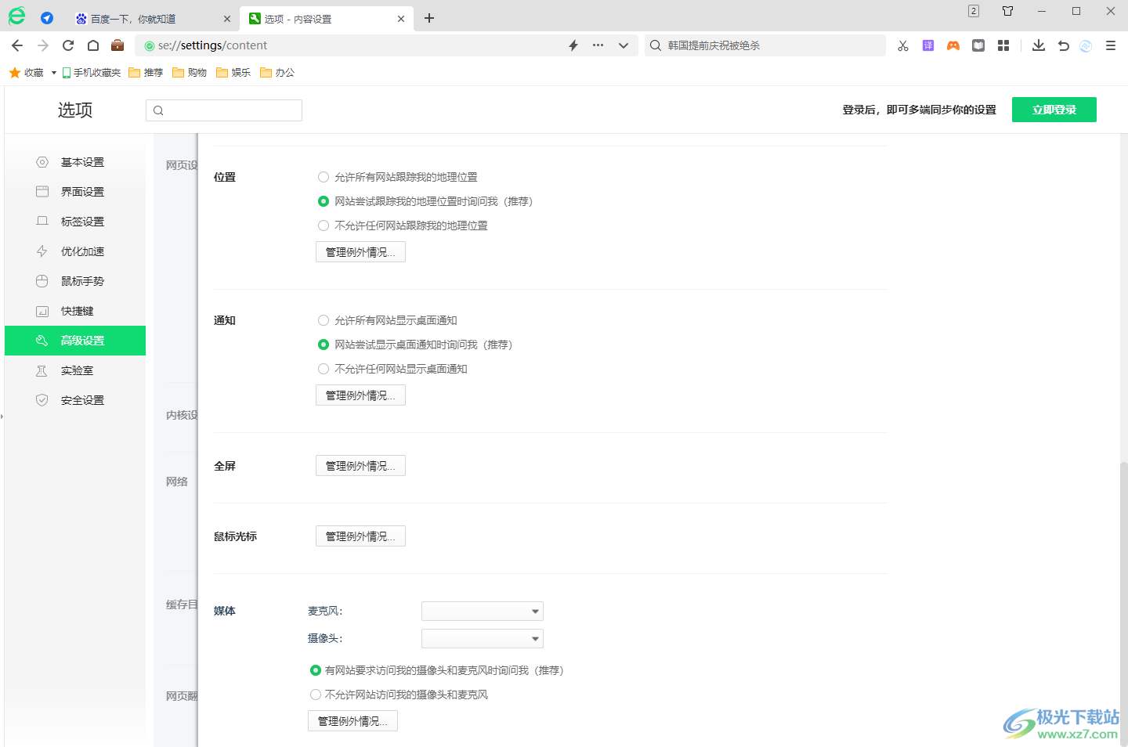Image resolution: width=1128 pixels, height=747 pixels.
Task: Click the search magnifier in search box
Action: pyautogui.click(x=656, y=45)
